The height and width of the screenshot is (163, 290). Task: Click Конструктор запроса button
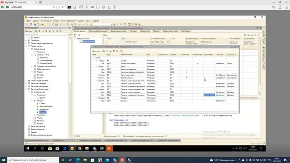250,98
